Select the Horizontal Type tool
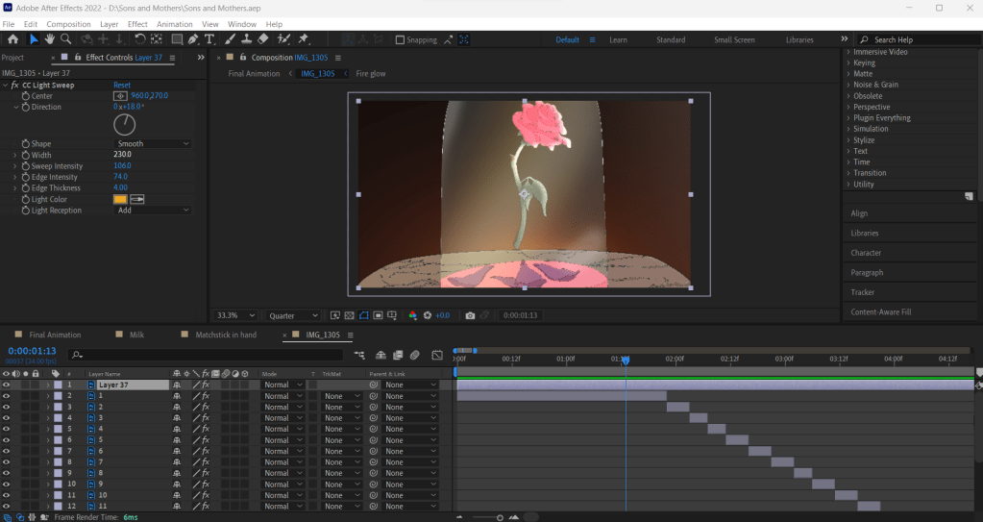This screenshot has width=983, height=522. tap(209, 39)
